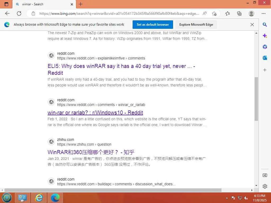Open the tab actions menu icon
Viewport: 271px width, 203px height.
6,4
